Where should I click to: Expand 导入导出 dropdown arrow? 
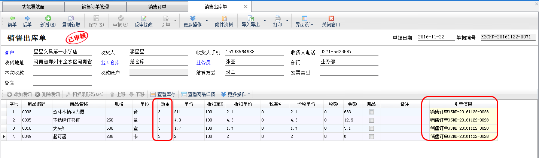pyautogui.click(x=265, y=21)
